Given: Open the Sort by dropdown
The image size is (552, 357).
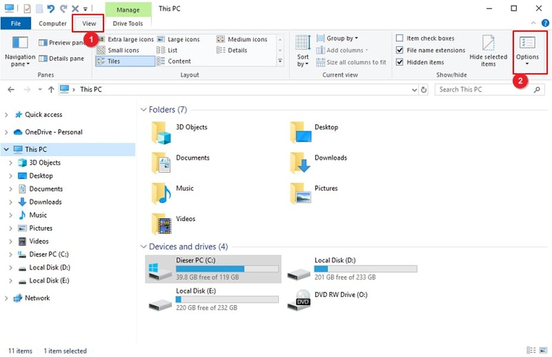Looking at the screenshot, I should tap(303, 51).
